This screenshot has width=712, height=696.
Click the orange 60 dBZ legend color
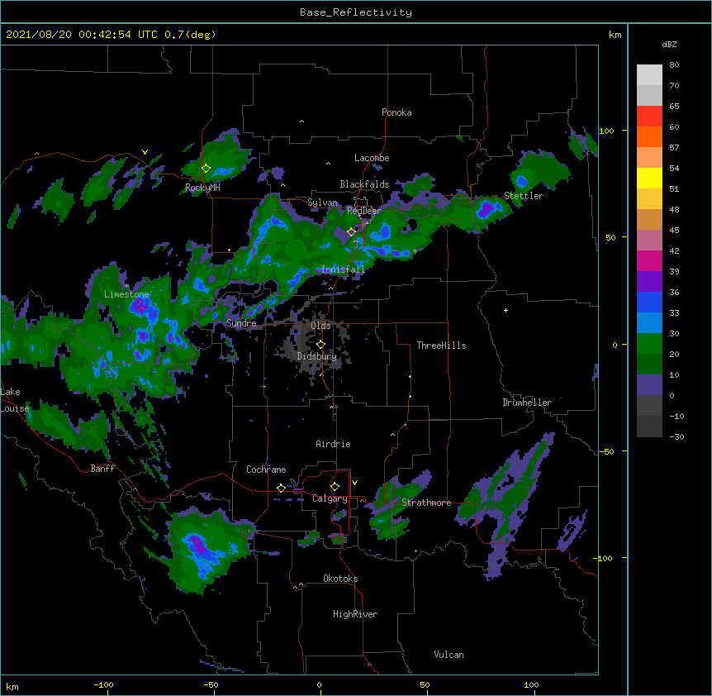tap(649, 136)
